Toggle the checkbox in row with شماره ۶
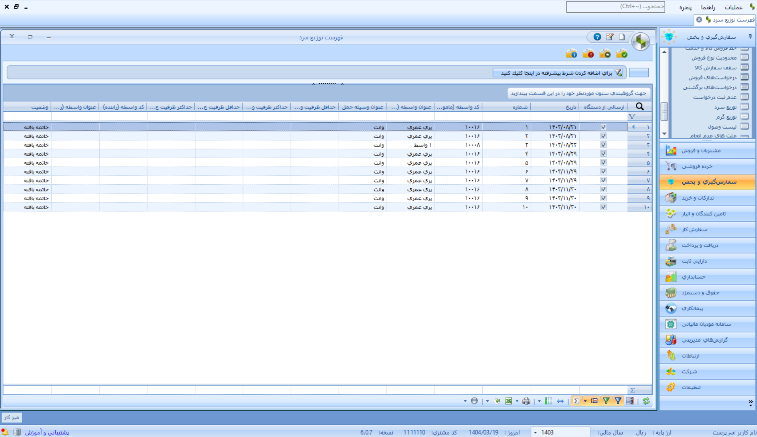The height and width of the screenshot is (437, 757). click(x=603, y=171)
